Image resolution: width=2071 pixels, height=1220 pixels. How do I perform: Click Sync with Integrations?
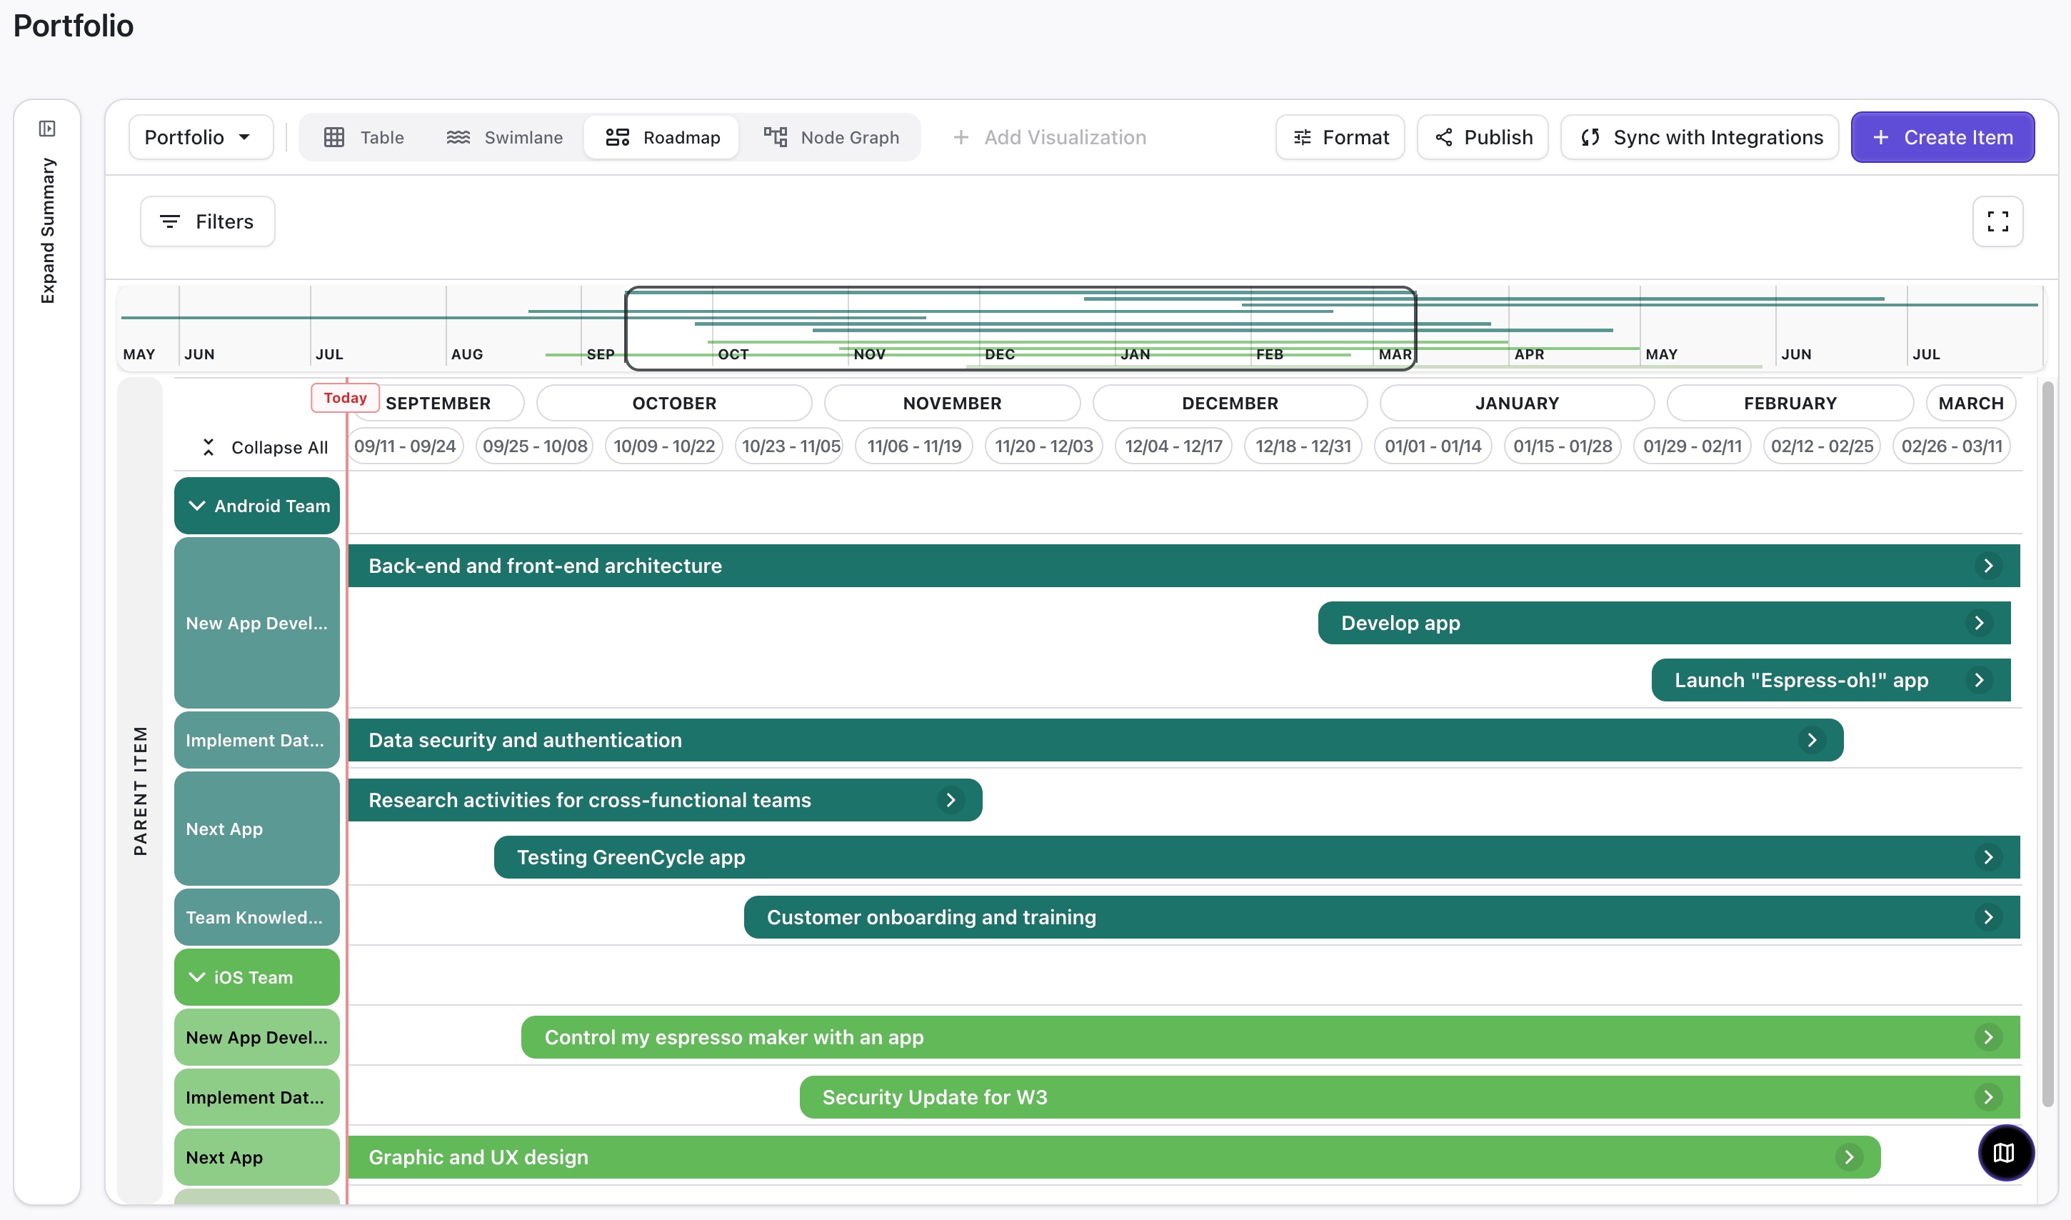click(x=1700, y=137)
